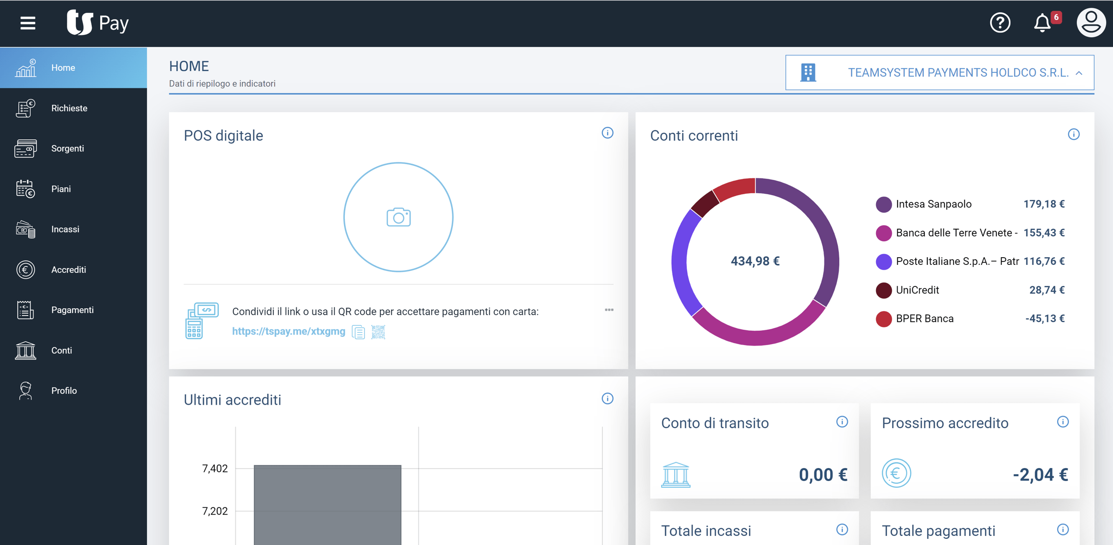Click the 434,98 € donut total
The width and height of the screenshot is (1113, 545).
pyautogui.click(x=755, y=261)
